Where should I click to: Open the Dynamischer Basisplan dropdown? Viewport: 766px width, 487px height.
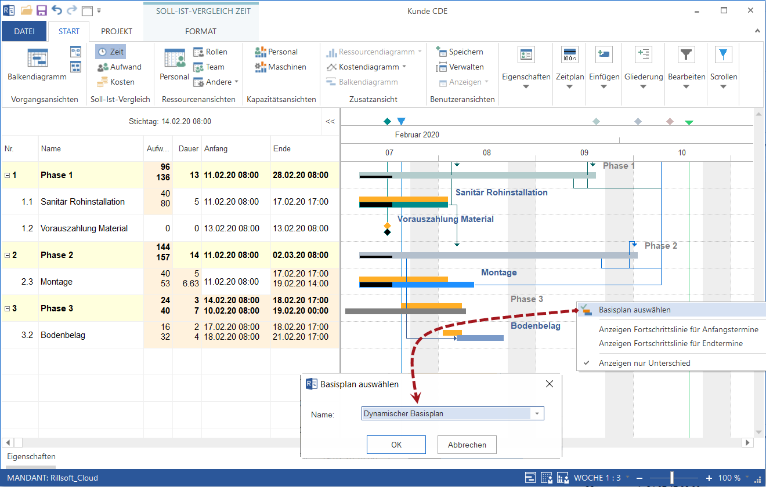pos(537,414)
